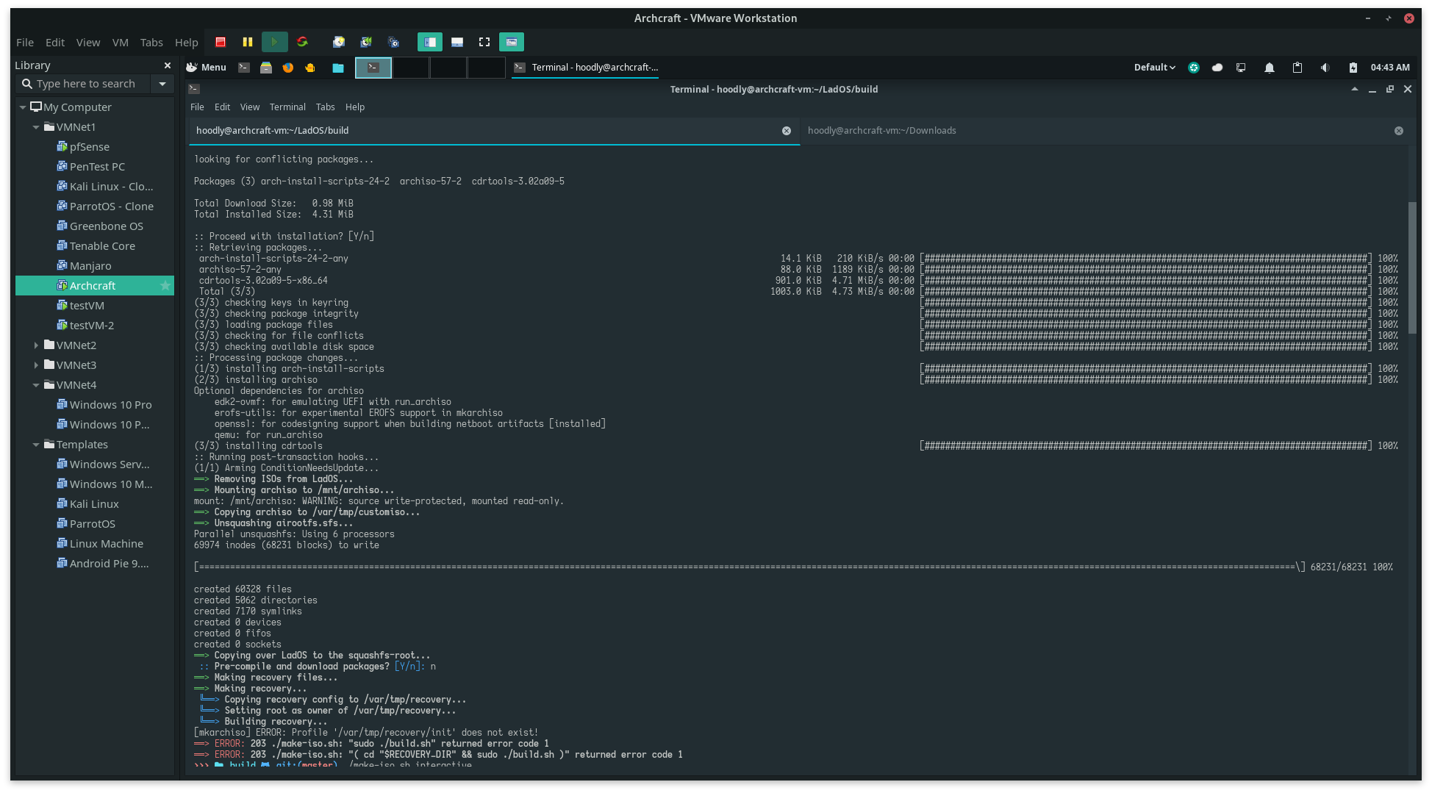Select the ~/LadOS/build terminal tab
Viewport: 1432px width, 793px height.
pos(493,131)
